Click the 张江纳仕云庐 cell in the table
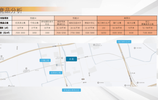The image size is (158, 100). 103,23
